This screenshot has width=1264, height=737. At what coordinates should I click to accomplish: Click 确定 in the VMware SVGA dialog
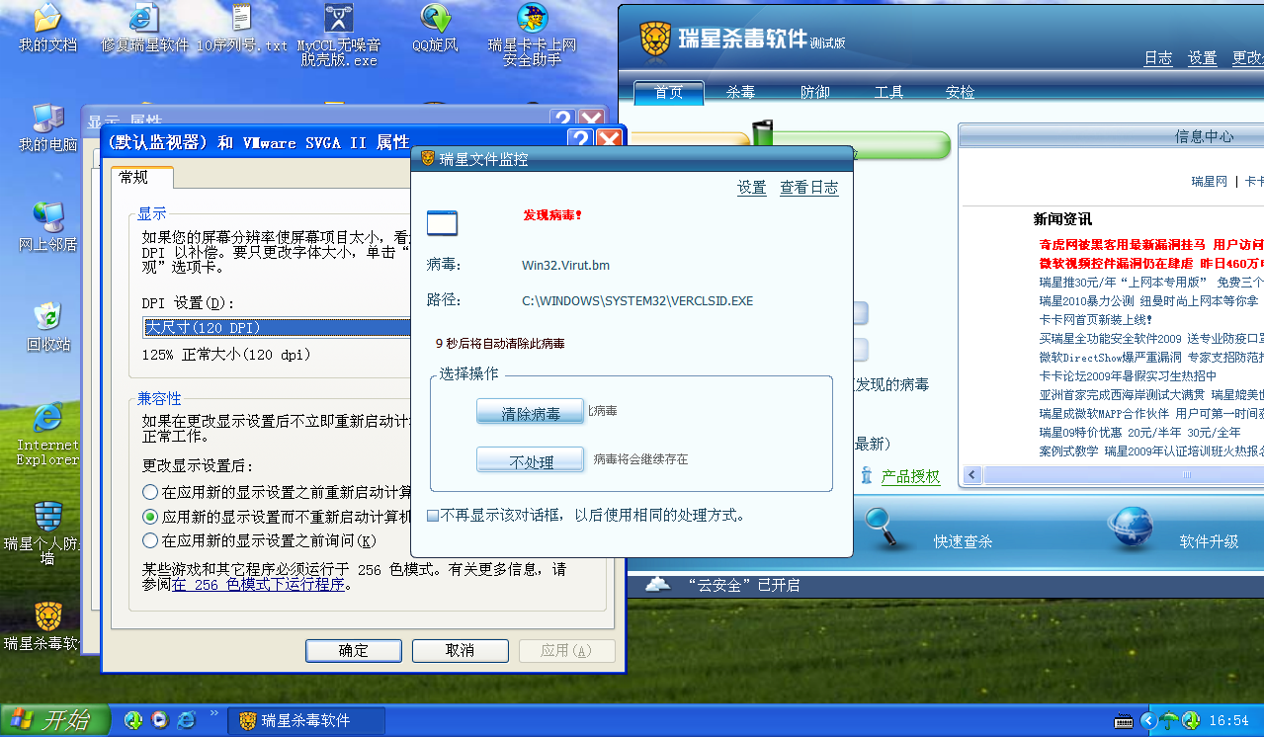(354, 650)
